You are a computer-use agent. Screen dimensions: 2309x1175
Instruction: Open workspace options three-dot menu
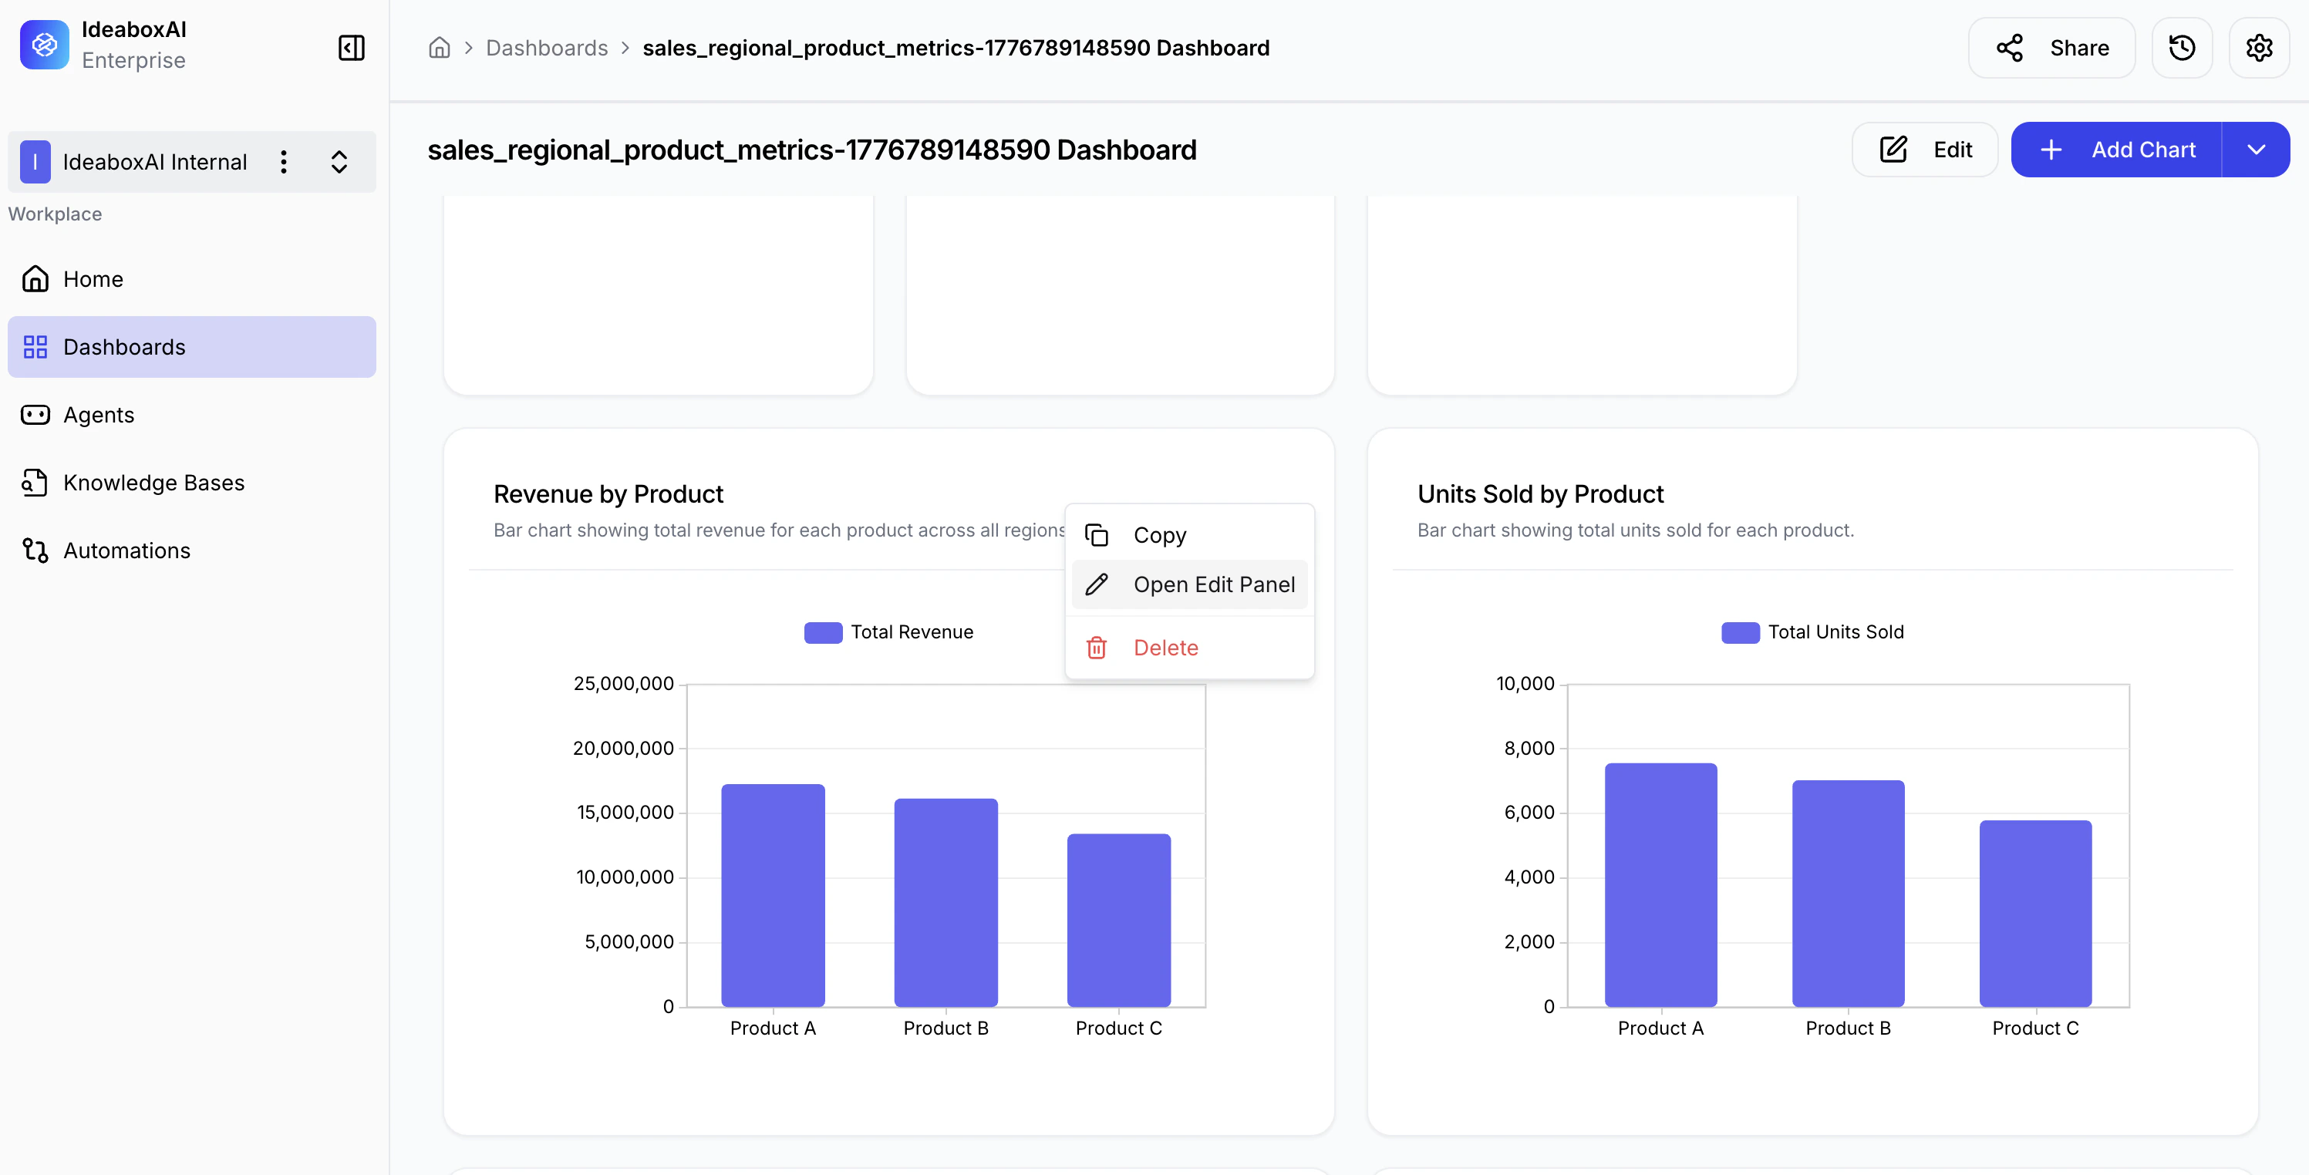tap(283, 161)
